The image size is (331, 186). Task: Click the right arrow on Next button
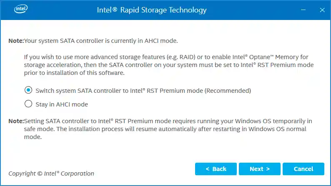pyautogui.click(x=268, y=169)
